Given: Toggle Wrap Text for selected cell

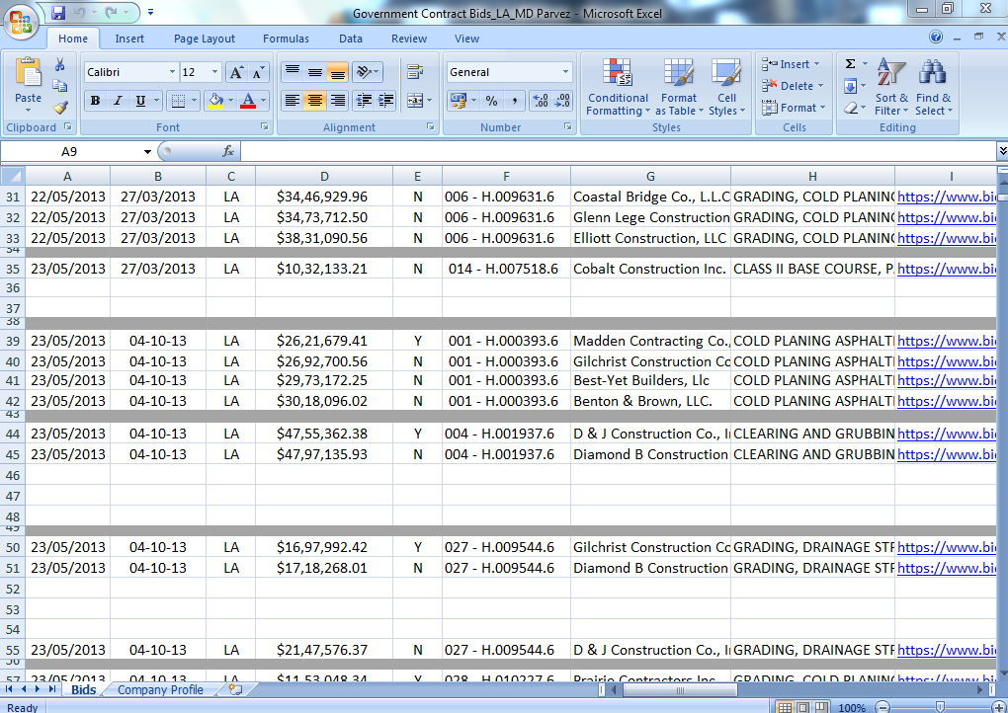Looking at the screenshot, I should [415, 73].
